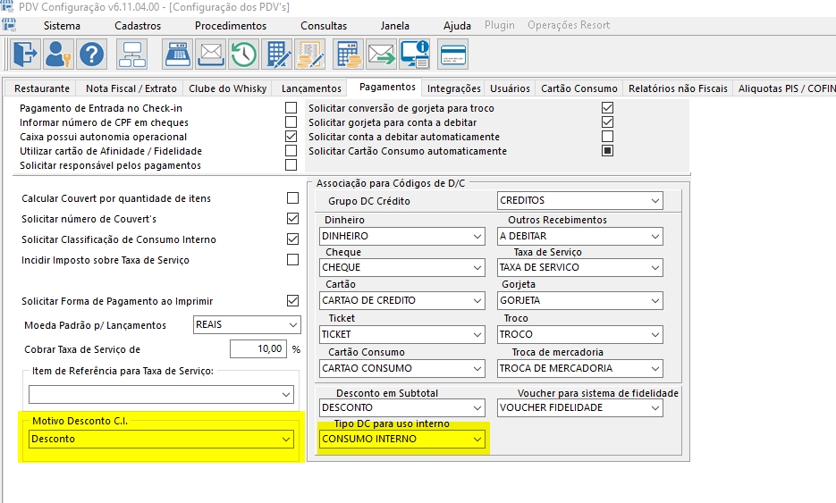Open the Sistema menu

pos(62,26)
